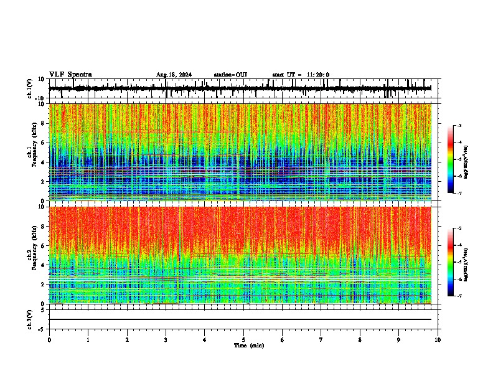Screen dimensions: 493x381
Task: Click time axis tick label "0"
Action: 49,340
